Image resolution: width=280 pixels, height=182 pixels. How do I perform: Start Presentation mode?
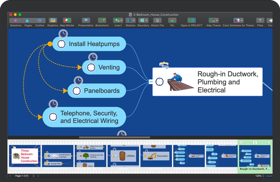tap(86, 21)
